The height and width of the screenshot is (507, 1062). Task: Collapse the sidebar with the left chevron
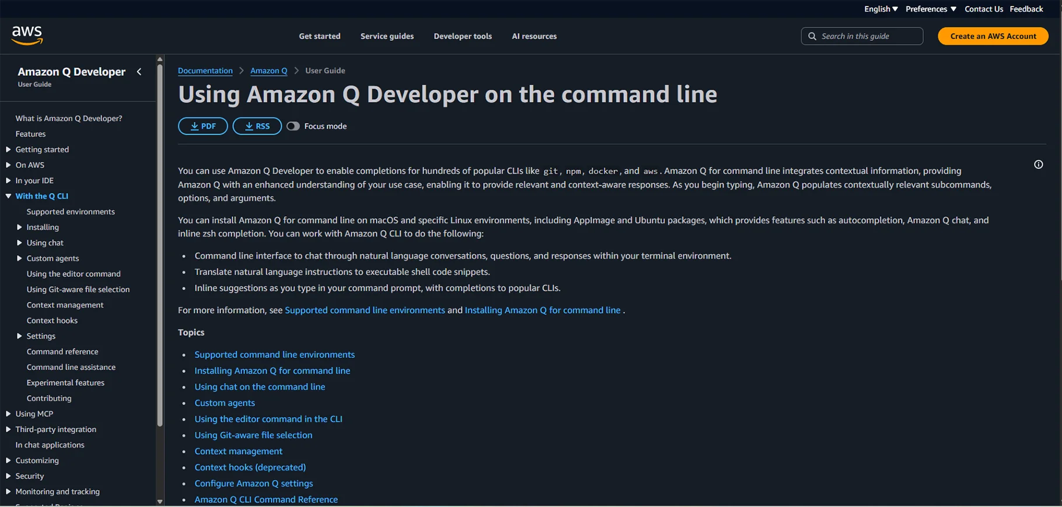[x=139, y=72]
